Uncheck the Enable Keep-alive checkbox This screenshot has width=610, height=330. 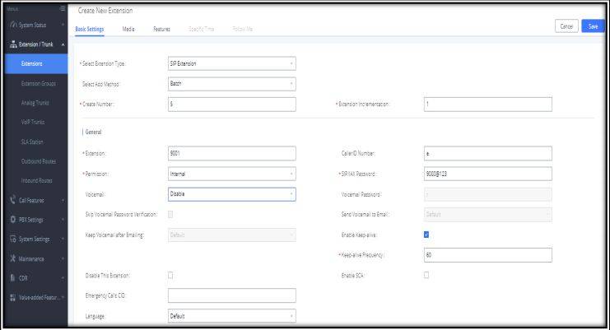(x=426, y=235)
